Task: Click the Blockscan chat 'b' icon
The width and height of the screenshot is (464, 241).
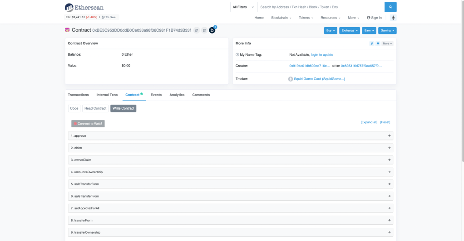Action: 212,30
